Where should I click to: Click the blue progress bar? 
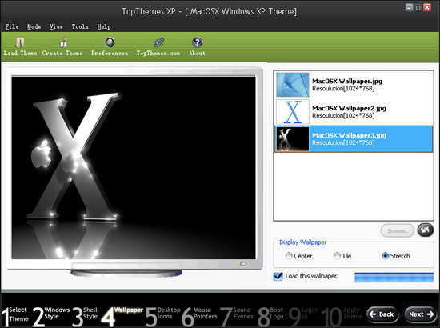click(x=394, y=278)
